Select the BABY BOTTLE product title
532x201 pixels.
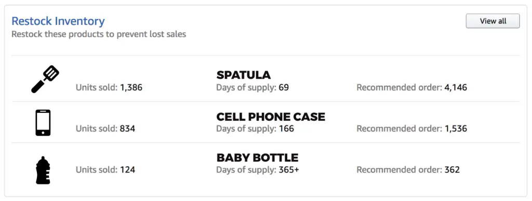coord(258,157)
